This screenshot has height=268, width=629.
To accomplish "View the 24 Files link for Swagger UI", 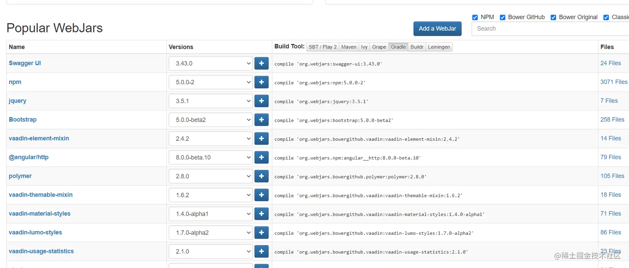I will coord(611,63).
